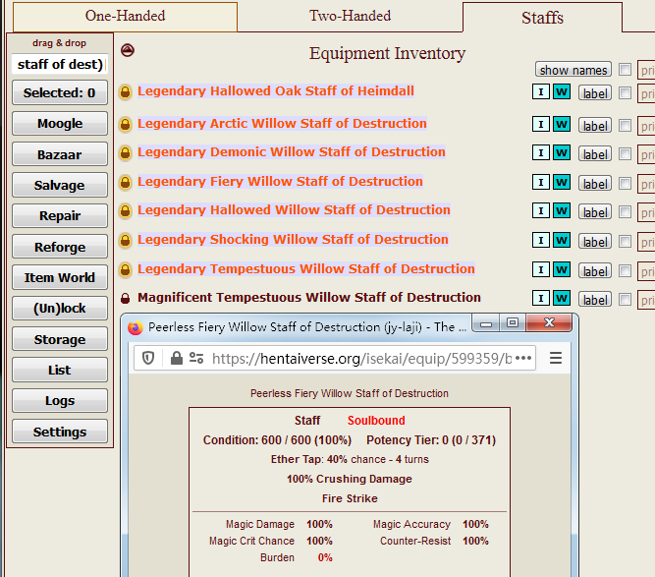Click the I icon for Legendary Hallowed Willow Staff
Screen dimensions: 655x577
541,210
